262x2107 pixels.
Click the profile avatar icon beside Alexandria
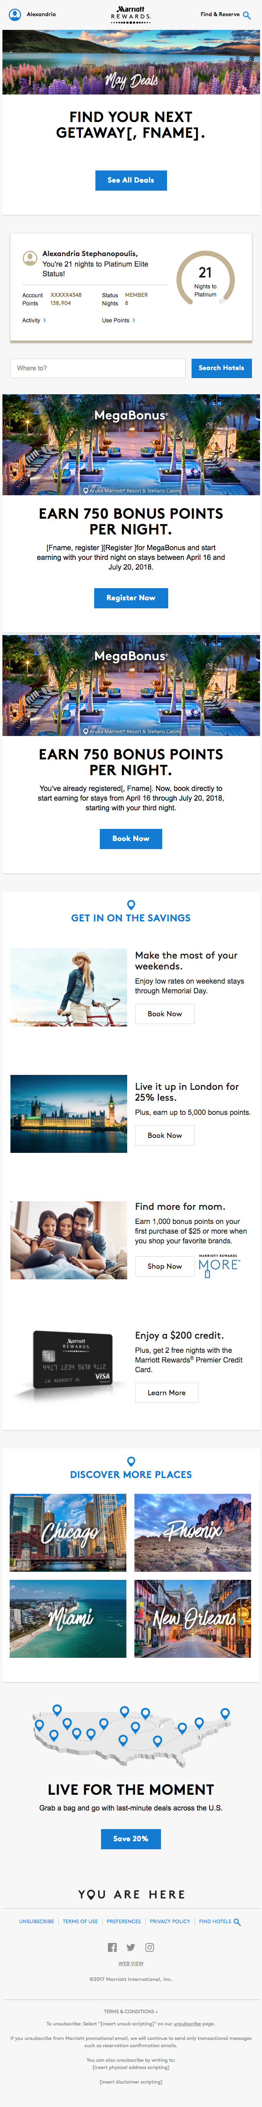(x=14, y=15)
